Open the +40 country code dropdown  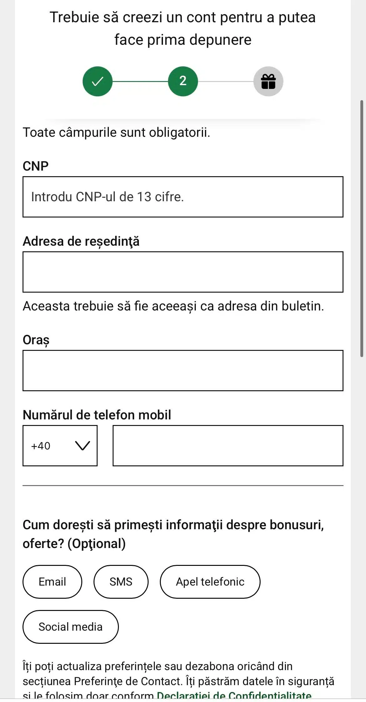click(x=60, y=445)
